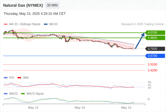Viewport: 166px width, 112px height.
Task: Click the 3.7920 current price label
Action: 155,49
